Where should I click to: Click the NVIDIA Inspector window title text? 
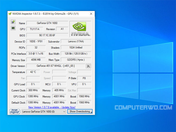46,14
